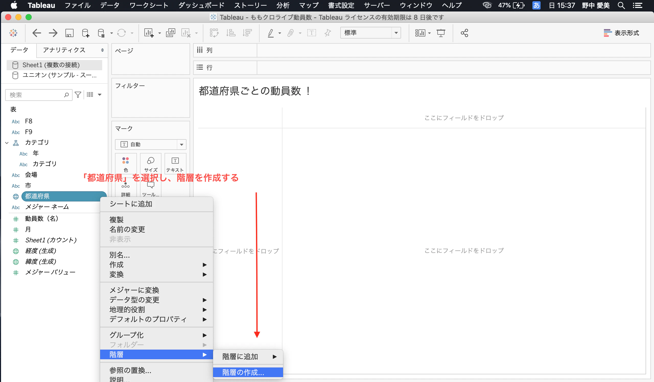This screenshot has height=382, width=654.
Task: Duplicate the current sheet icon
Action: coord(170,33)
